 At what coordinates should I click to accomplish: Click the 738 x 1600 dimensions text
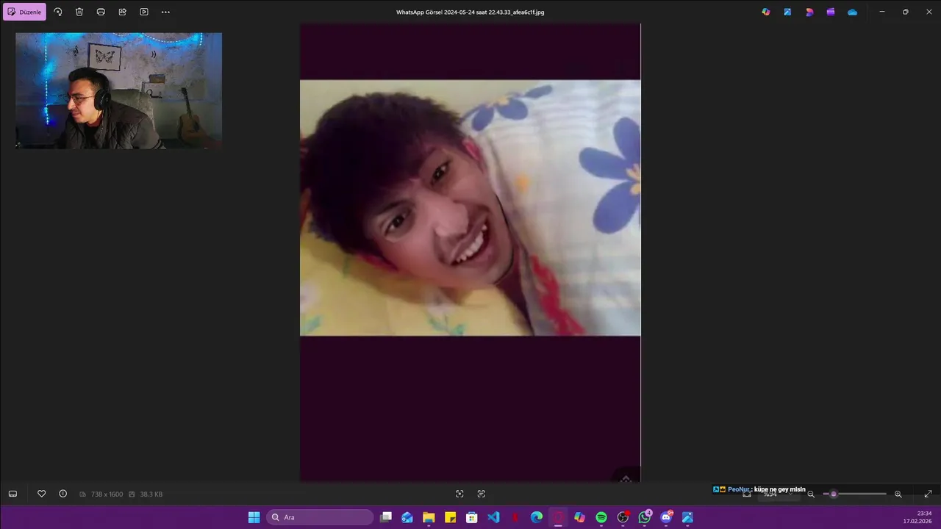tap(107, 494)
